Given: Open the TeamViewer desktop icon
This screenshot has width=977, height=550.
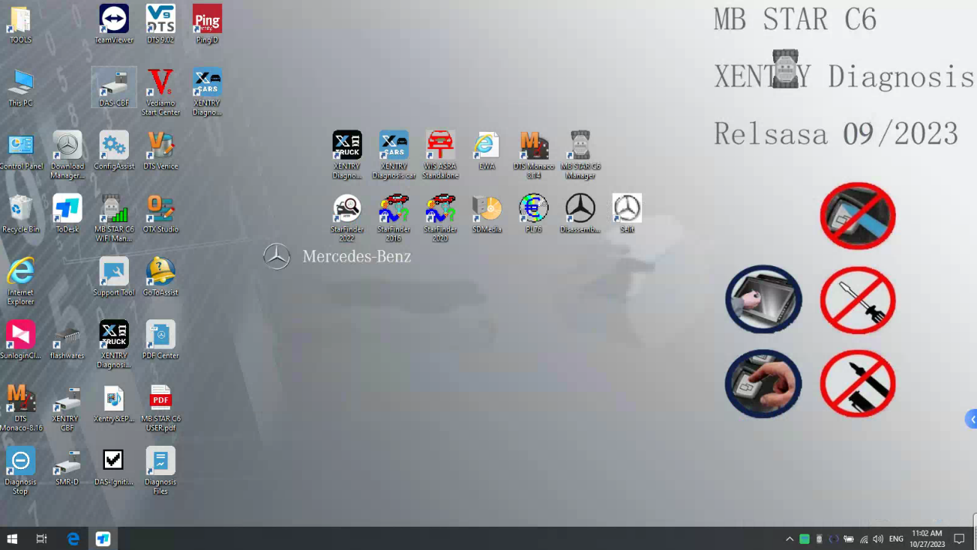Looking at the screenshot, I should point(114,20).
